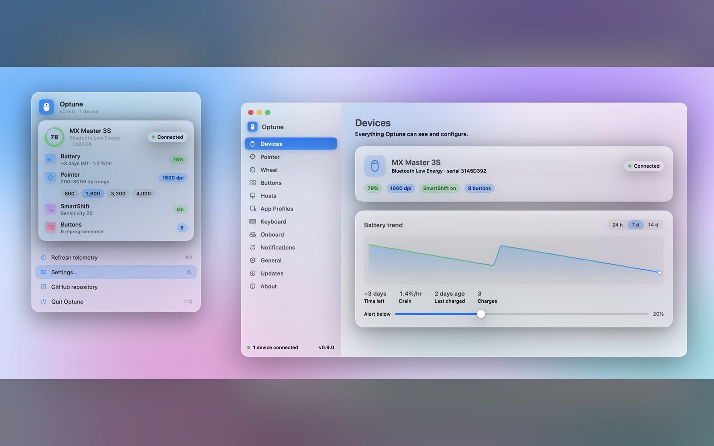The image size is (714, 446).
Task: Click the 2 days ago Last charged value
Action: [450, 293]
